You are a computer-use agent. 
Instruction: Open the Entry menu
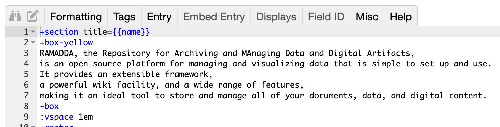(x=159, y=17)
